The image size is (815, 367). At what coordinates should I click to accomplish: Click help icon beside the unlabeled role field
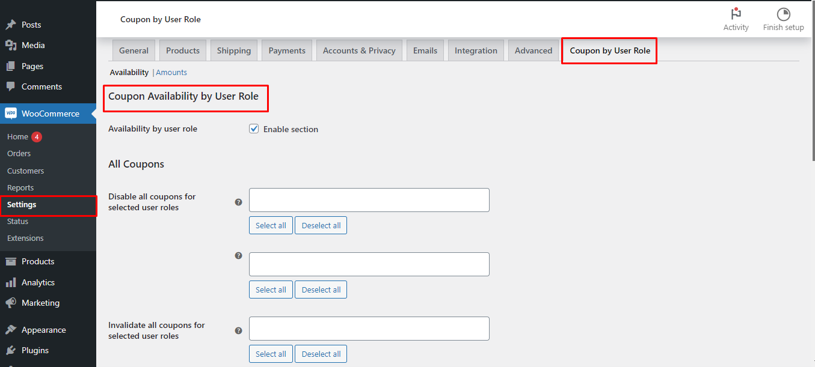pyautogui.click(x=238, y=255)
